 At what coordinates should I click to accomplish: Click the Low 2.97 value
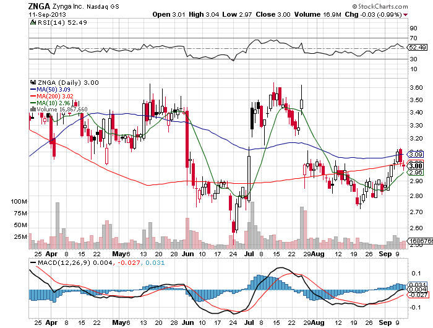237,14
